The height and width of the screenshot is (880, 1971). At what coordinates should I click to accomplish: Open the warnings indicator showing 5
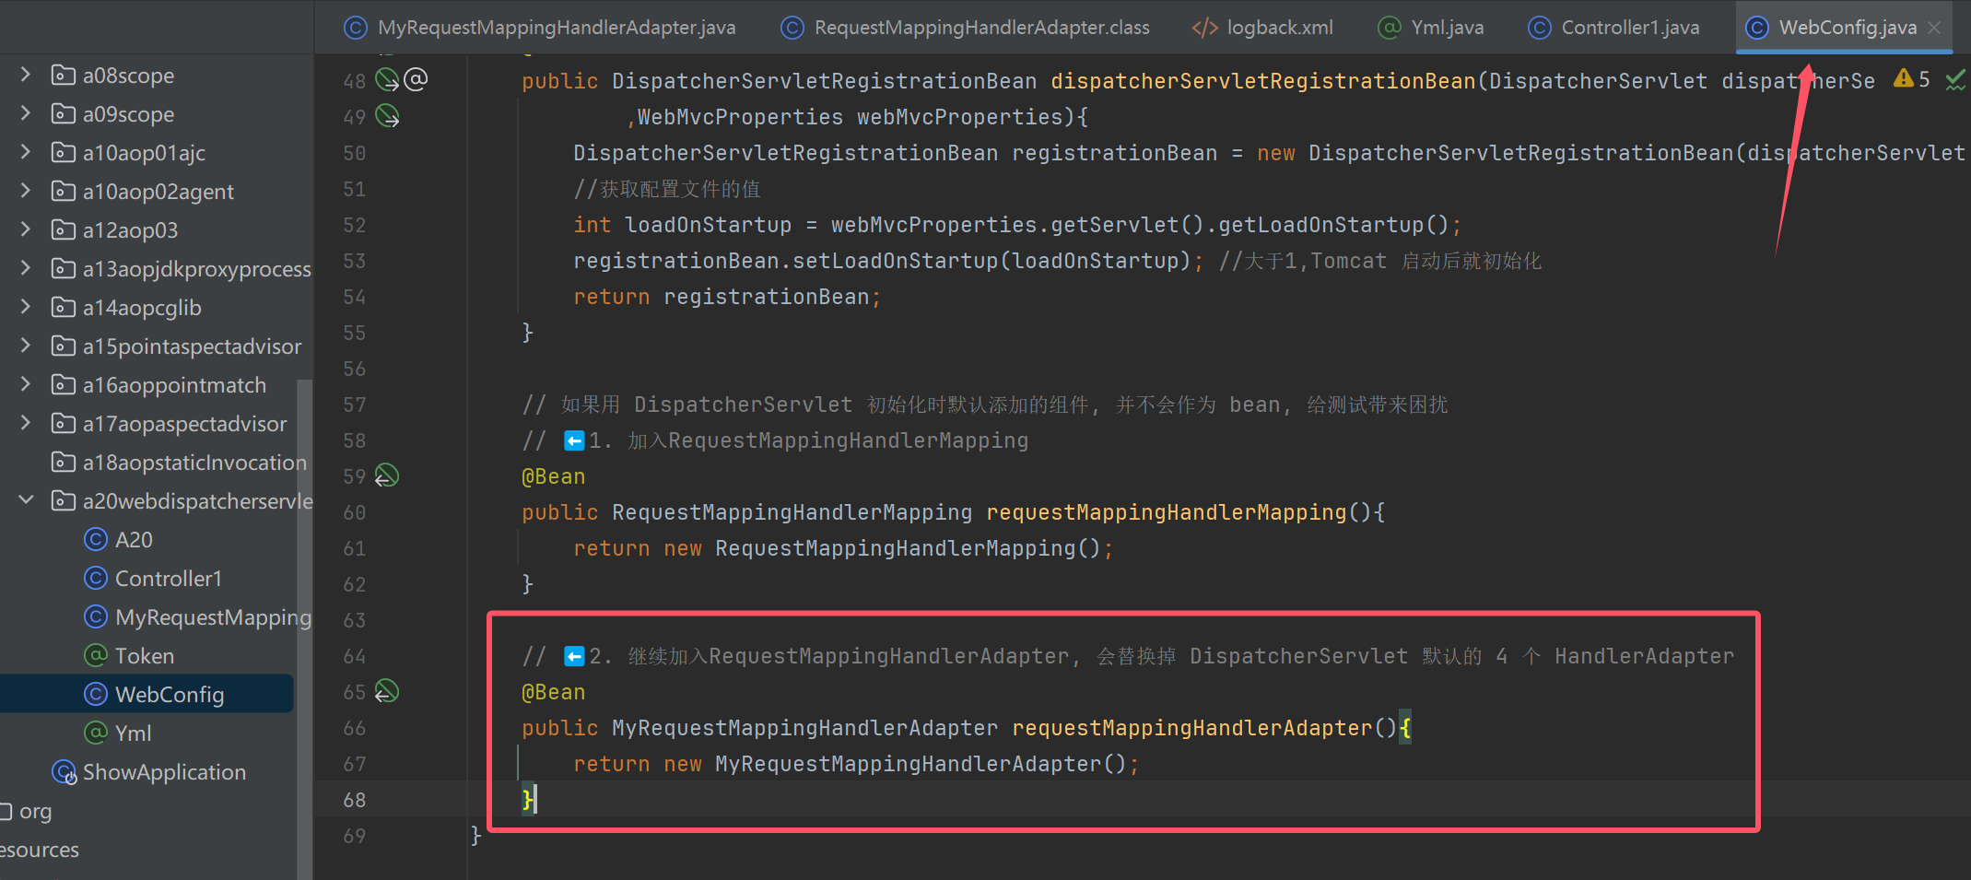1912,79
